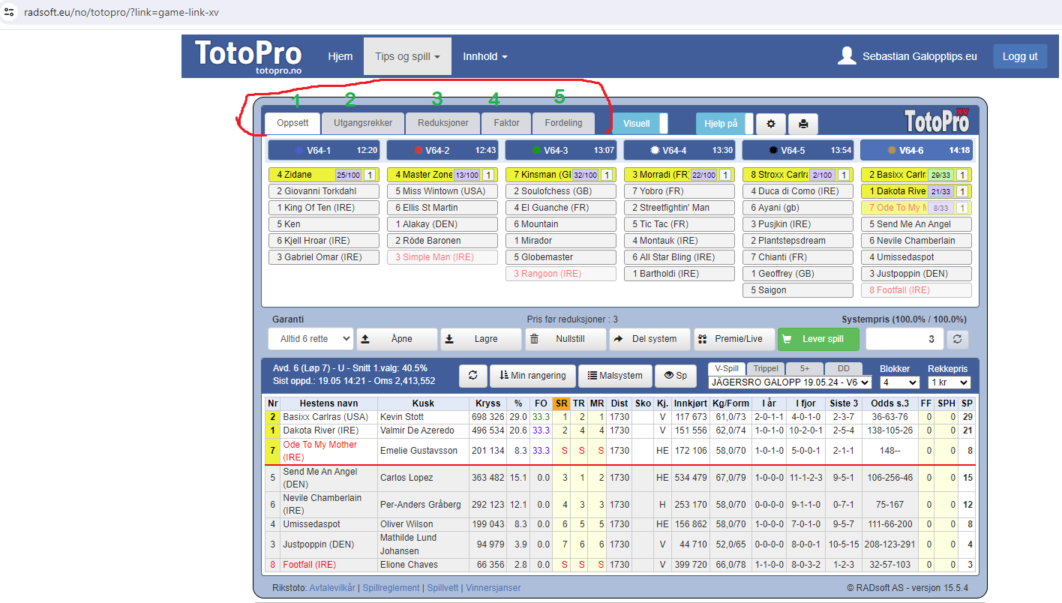Open the Avtalevilkår link
The height and width of the screenshot is (603, 1062).
point(334,588)
